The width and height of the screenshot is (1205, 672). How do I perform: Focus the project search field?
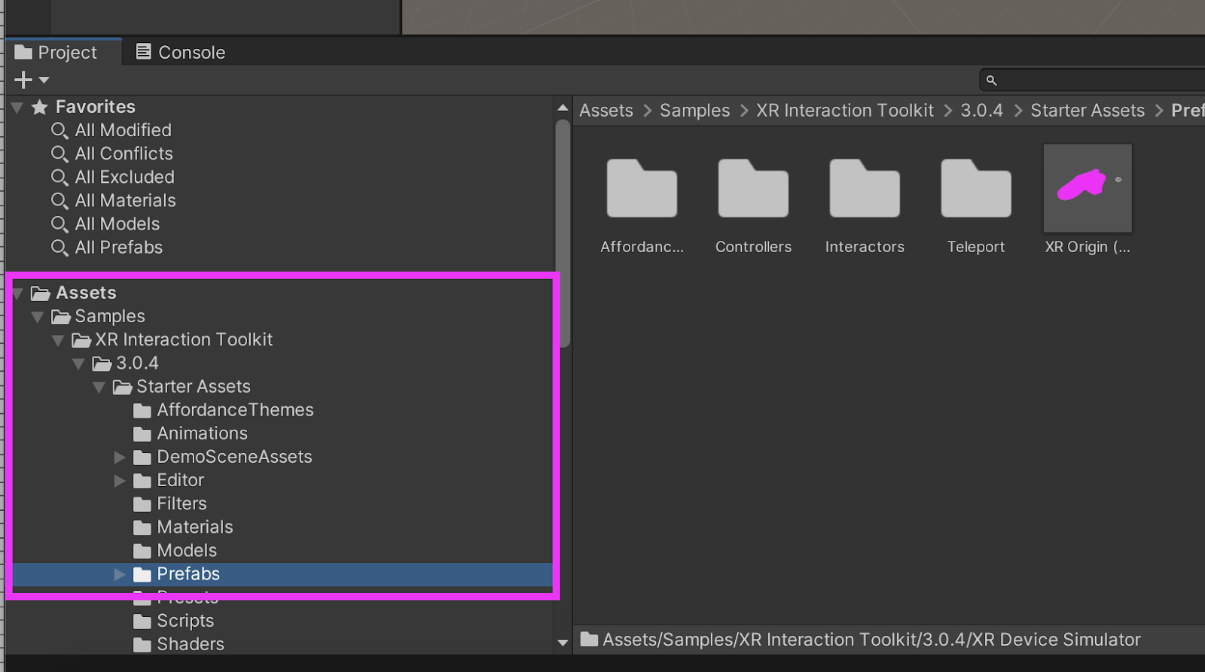(1092, 80)
